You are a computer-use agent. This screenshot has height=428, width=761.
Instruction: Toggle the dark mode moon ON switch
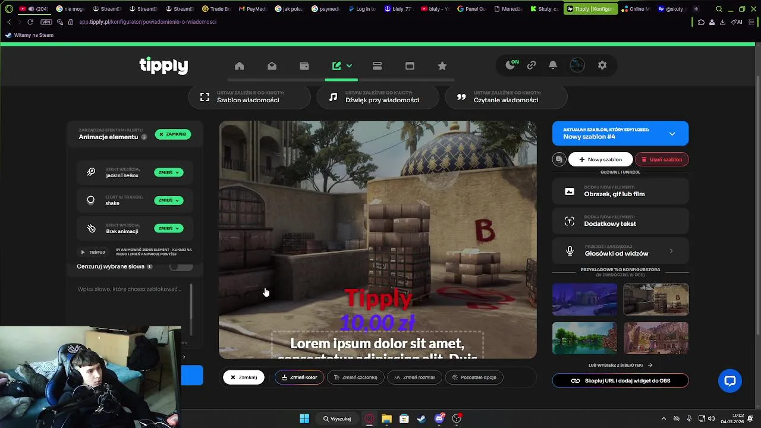(512, 65)
